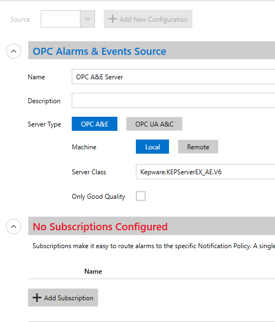Click the OPC Alarms & Events Source heading

99,51
